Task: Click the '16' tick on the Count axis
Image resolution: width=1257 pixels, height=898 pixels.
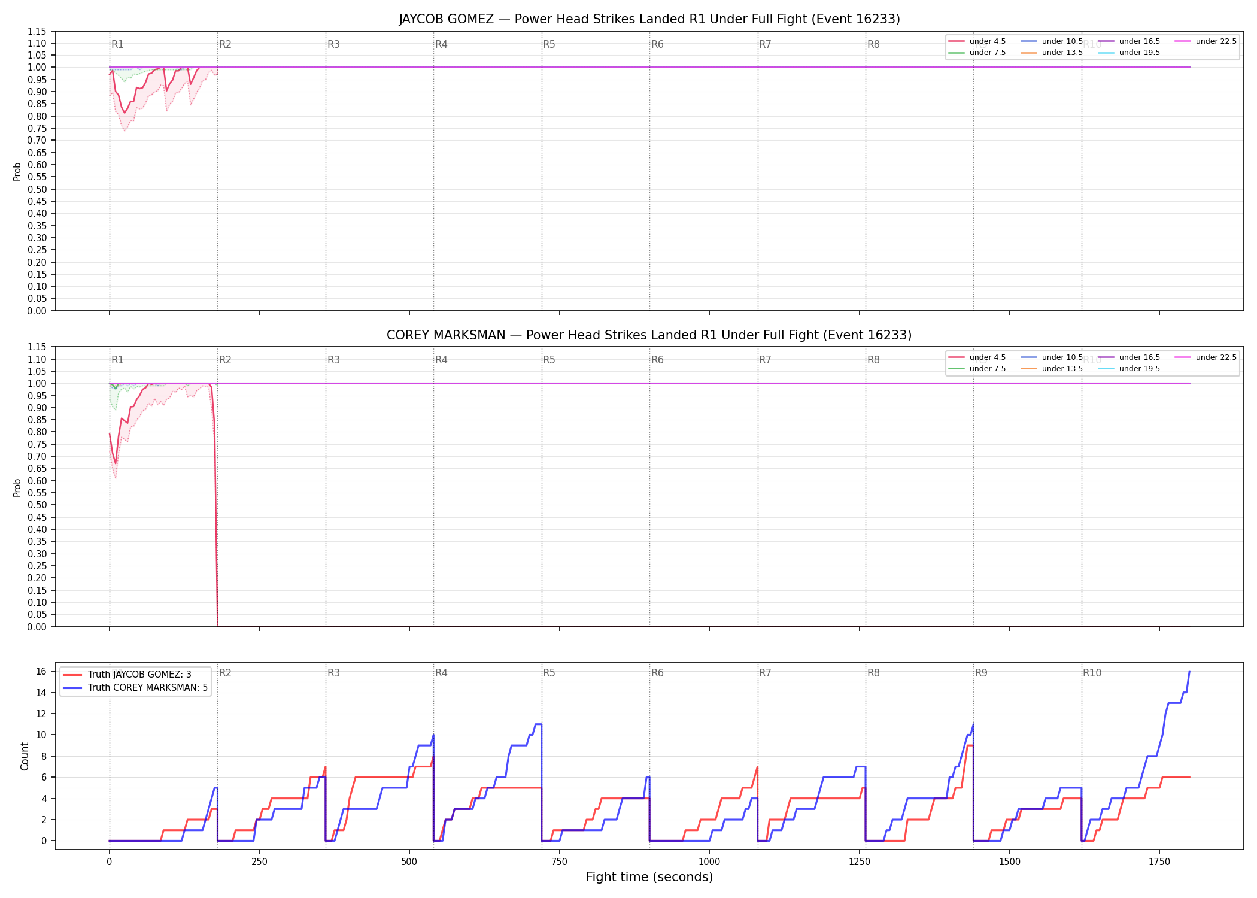Action: point(41,672)
